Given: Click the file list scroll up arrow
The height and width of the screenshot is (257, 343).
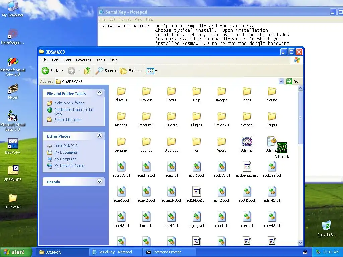Looking at the screenshot, I should (300, 88).
